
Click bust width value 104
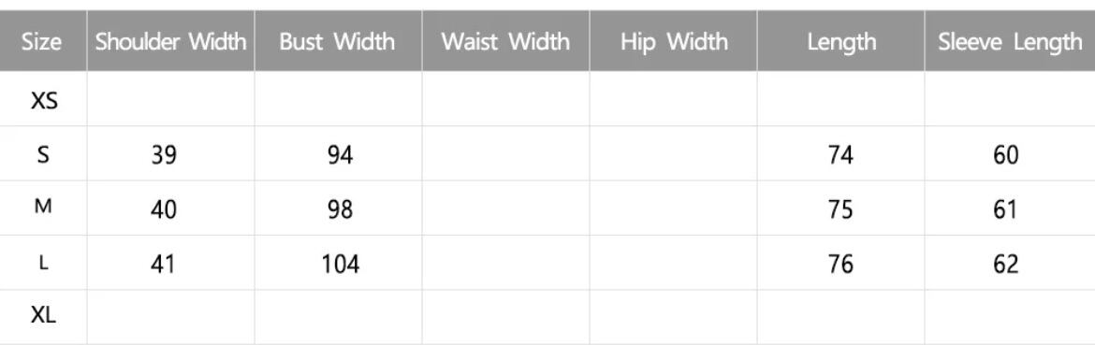click(x=340, y=265)
